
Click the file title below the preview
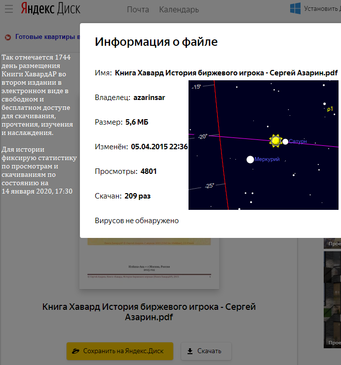tap(149, 312)
